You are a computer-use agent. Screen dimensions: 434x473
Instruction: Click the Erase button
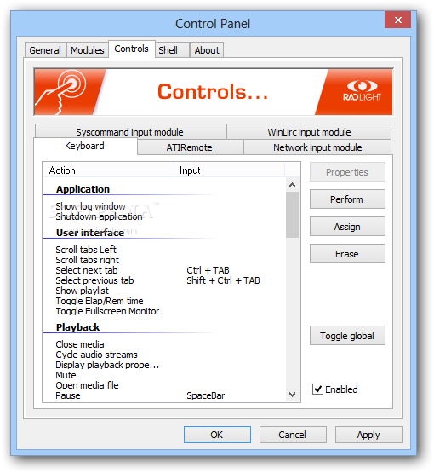point(347,254)
